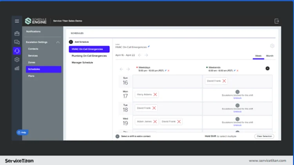Open the schedule settings gear icon
This screenshot has height=165, width=294.
point(272,46)
